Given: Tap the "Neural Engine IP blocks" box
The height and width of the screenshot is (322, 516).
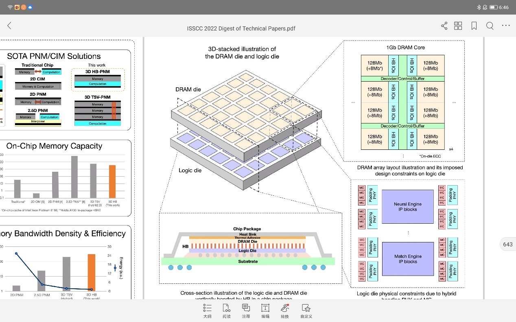Looking at the screenshot, I should pyautogui.click(x=408, y=207).
